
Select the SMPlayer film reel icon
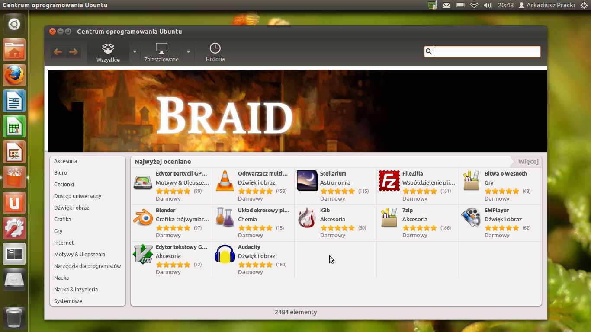tap(471, 217)
